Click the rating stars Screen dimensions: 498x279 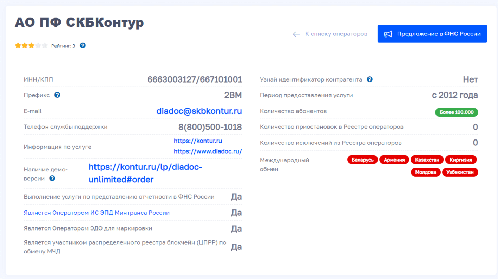click(x=31, y=46)
